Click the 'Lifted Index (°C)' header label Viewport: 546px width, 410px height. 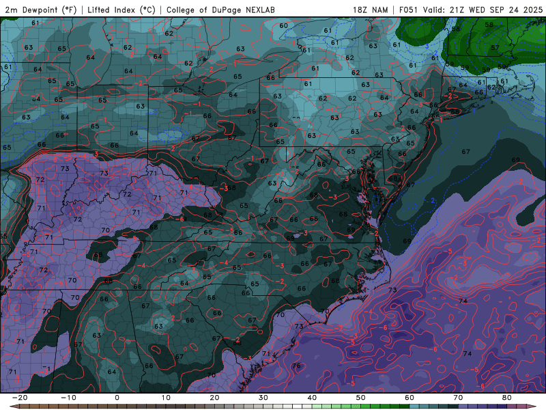coord(121,10)
